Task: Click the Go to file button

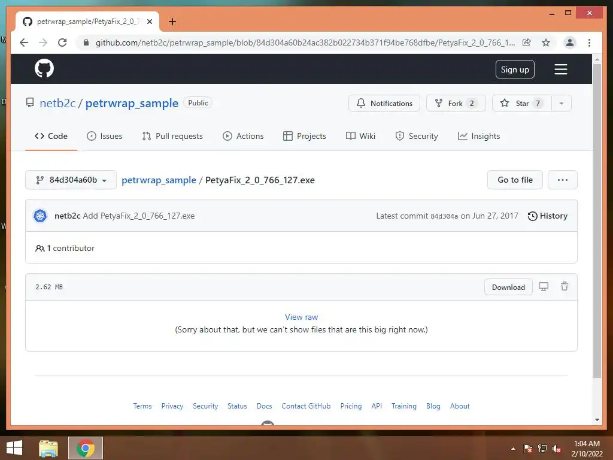Action: (515, 180)
